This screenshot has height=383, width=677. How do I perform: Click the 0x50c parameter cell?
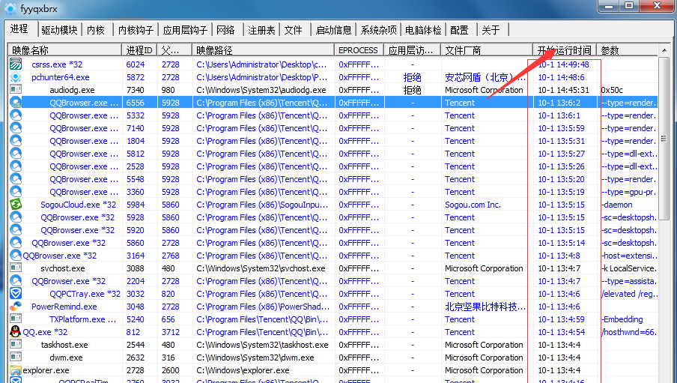pyautogui.click(x=612, y=90)
